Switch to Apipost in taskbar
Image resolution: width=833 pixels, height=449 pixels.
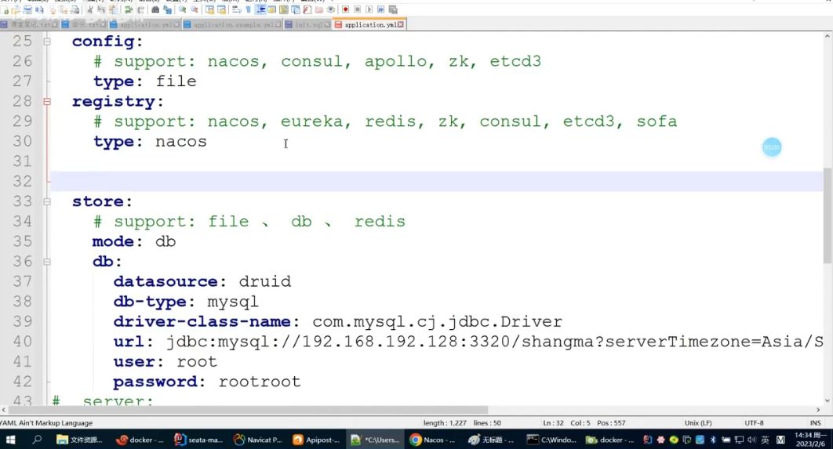[315, 440]
